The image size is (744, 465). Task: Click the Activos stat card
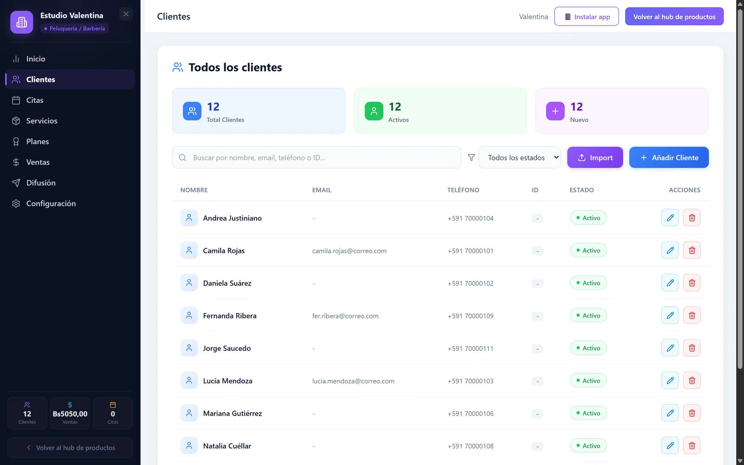point(440,111)
